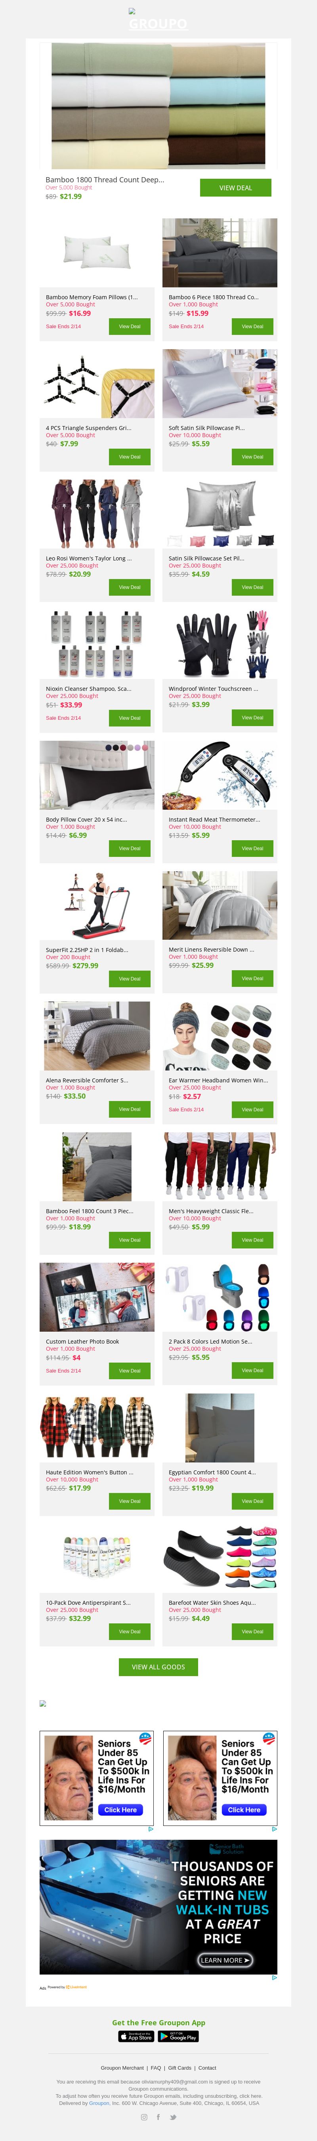Viewport: 317px width, 2141px height.
Task: Click AdChoices icon on walk-in tubs ad
Action: [x=274, y=1977]
